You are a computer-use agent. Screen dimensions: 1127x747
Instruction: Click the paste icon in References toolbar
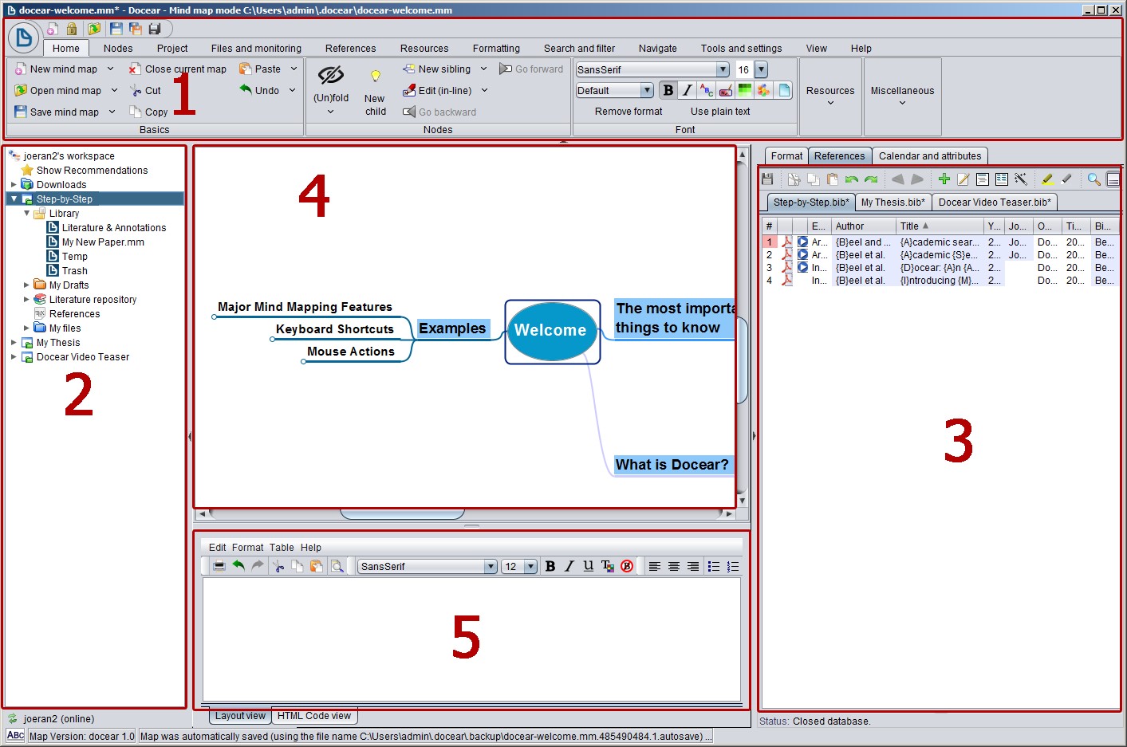click(833, 179)
